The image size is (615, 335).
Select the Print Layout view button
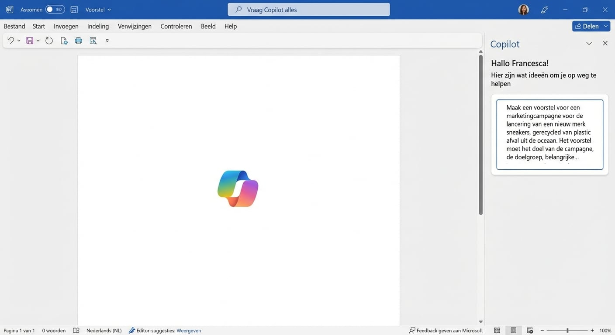coord(514,331)
